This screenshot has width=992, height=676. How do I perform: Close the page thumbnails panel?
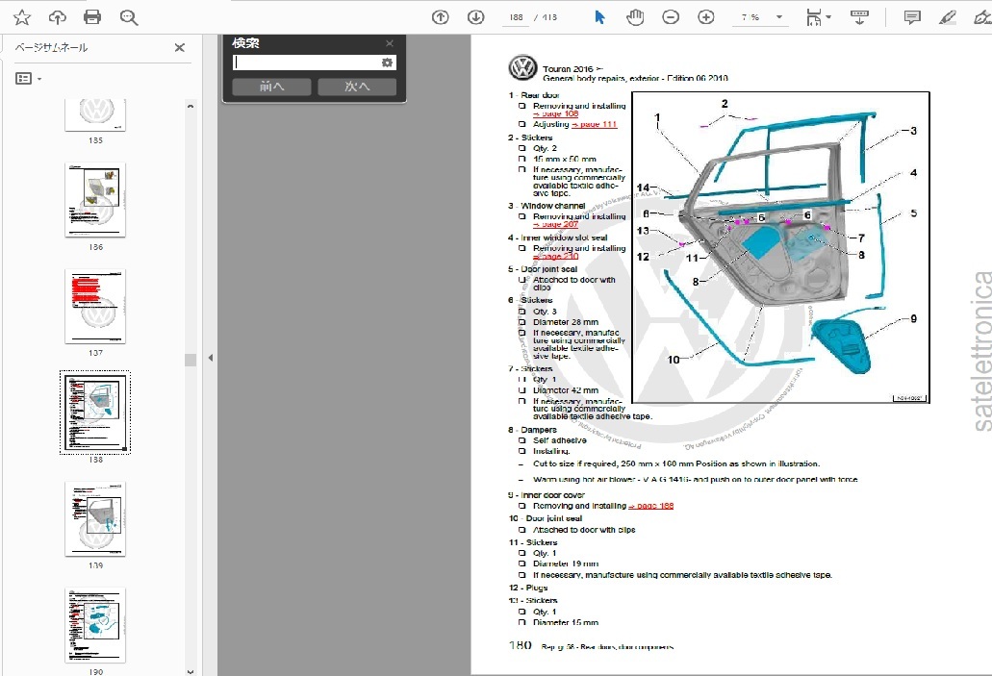pos(180,47)
